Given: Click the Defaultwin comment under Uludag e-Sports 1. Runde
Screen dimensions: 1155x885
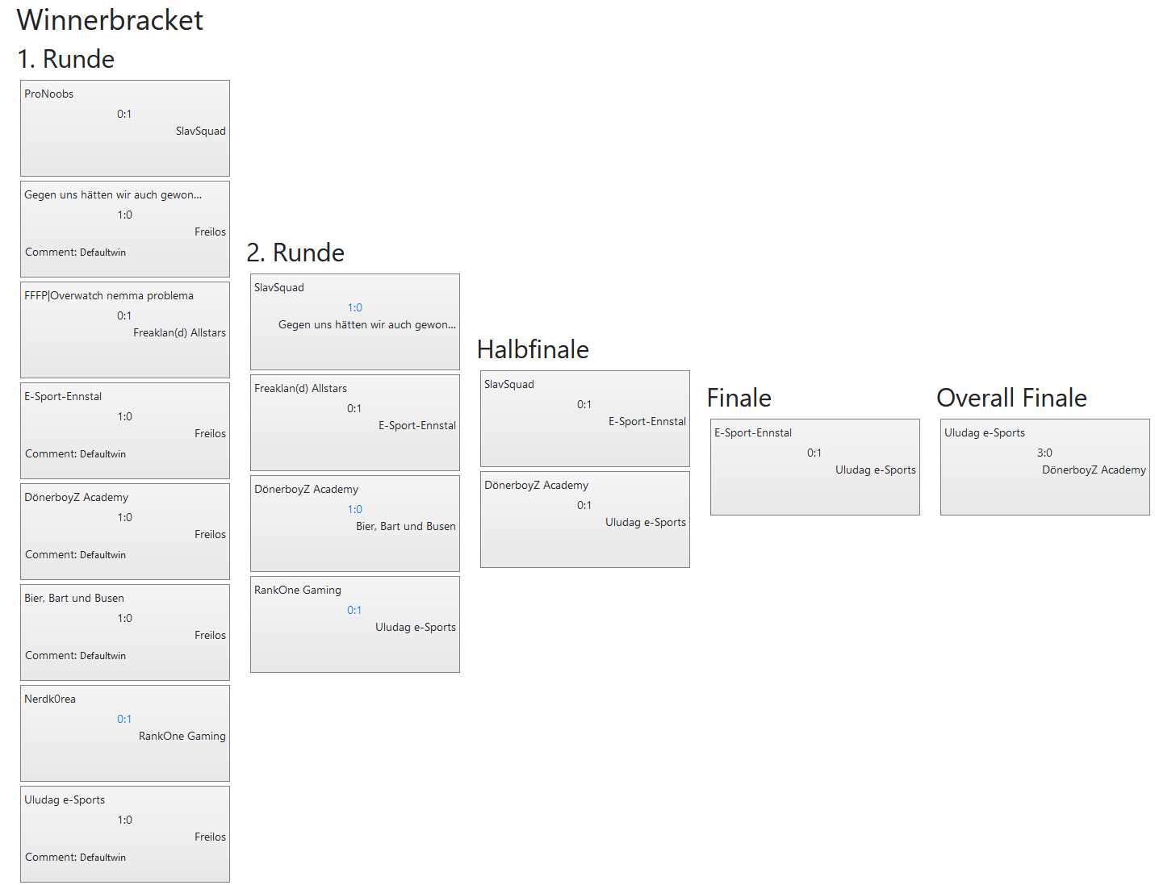Looking at the screenshot, I should tap(76, 857).
